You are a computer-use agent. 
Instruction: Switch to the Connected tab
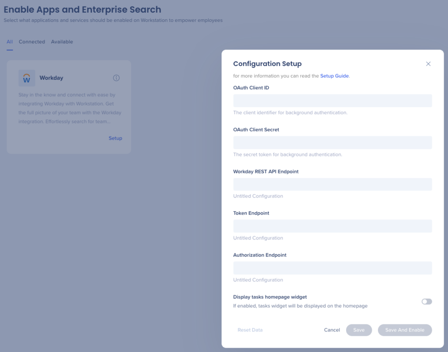pos(31,42)
